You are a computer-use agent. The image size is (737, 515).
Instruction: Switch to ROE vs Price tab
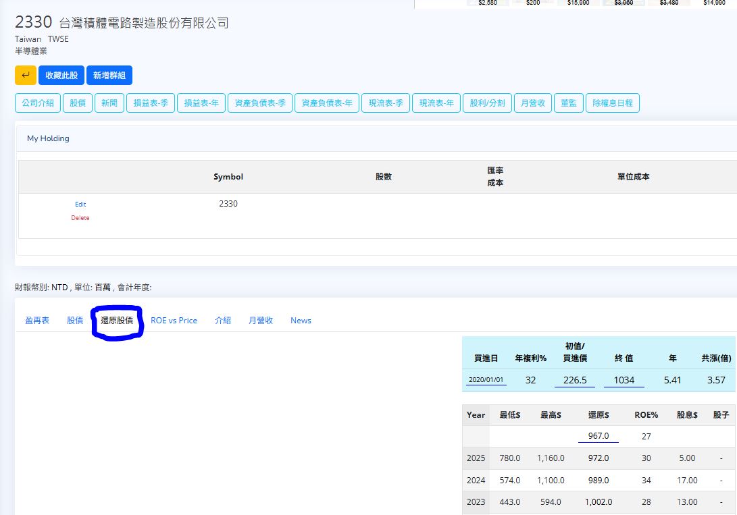[x=174, y=320]
